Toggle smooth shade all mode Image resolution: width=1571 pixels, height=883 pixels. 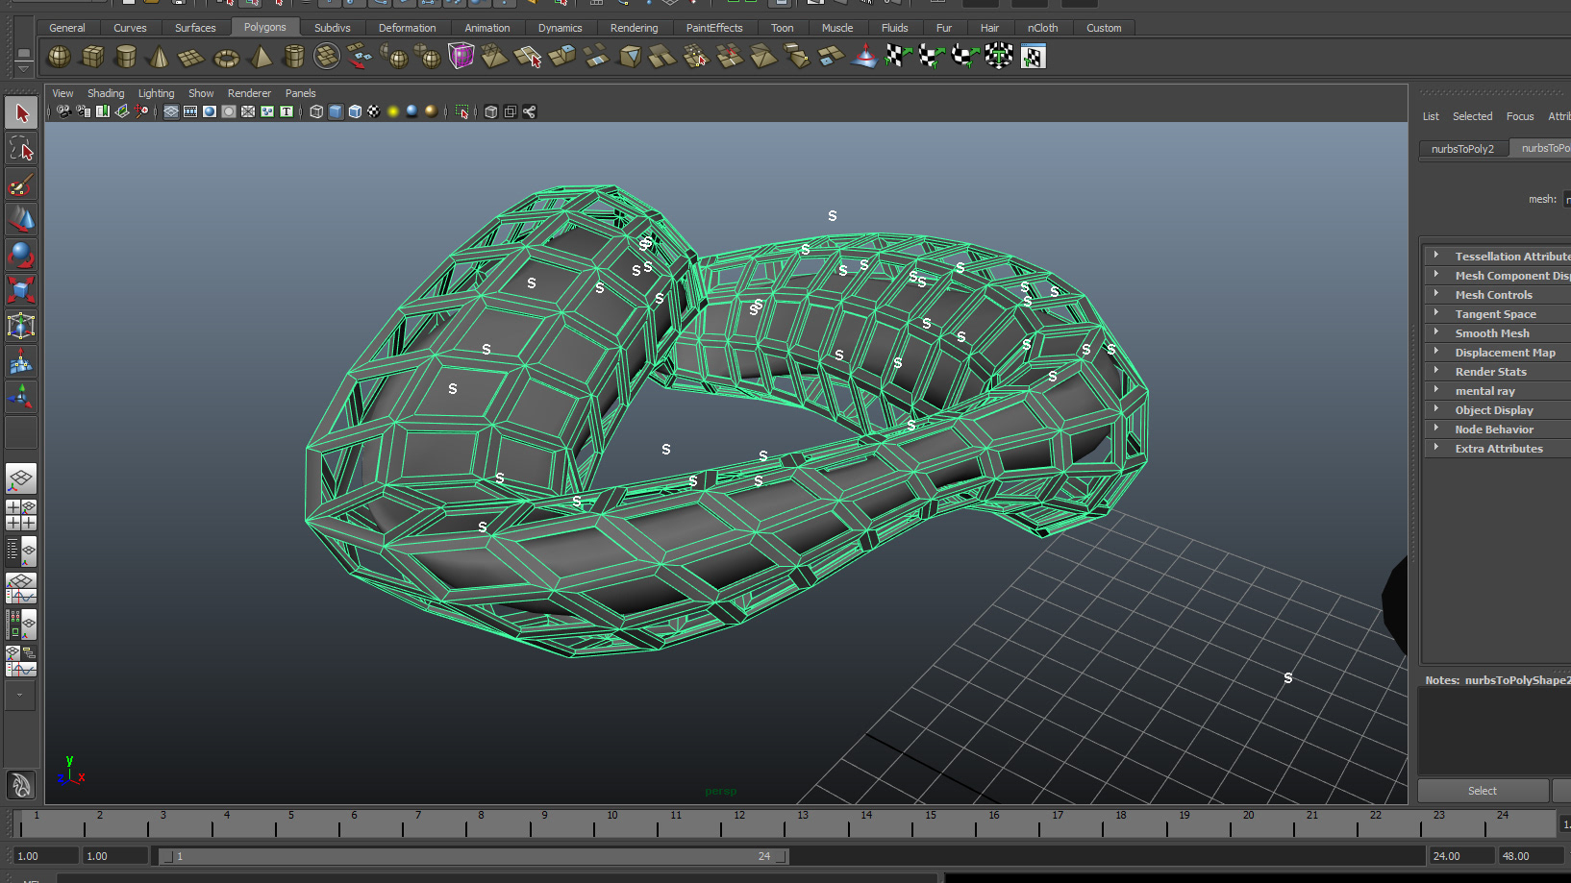point(336,111)
